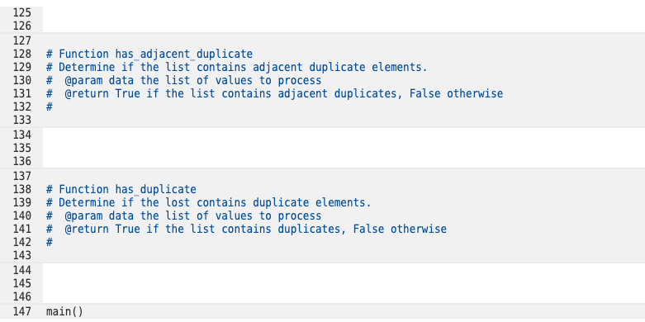
Task: Place cursor in editable line 144
Action: pyautogui.click(x=344, y=270)
